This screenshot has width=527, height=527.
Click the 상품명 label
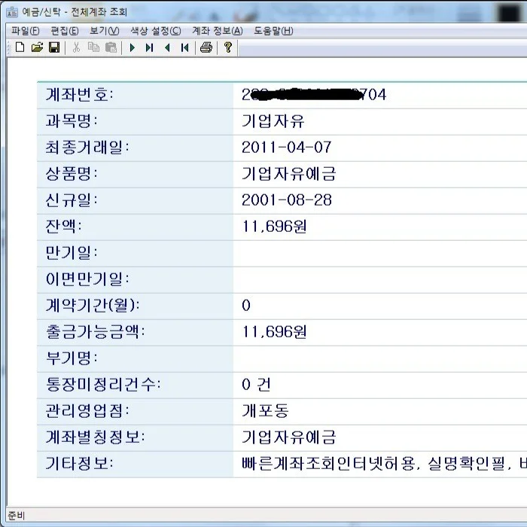click(x=72, y=174)
